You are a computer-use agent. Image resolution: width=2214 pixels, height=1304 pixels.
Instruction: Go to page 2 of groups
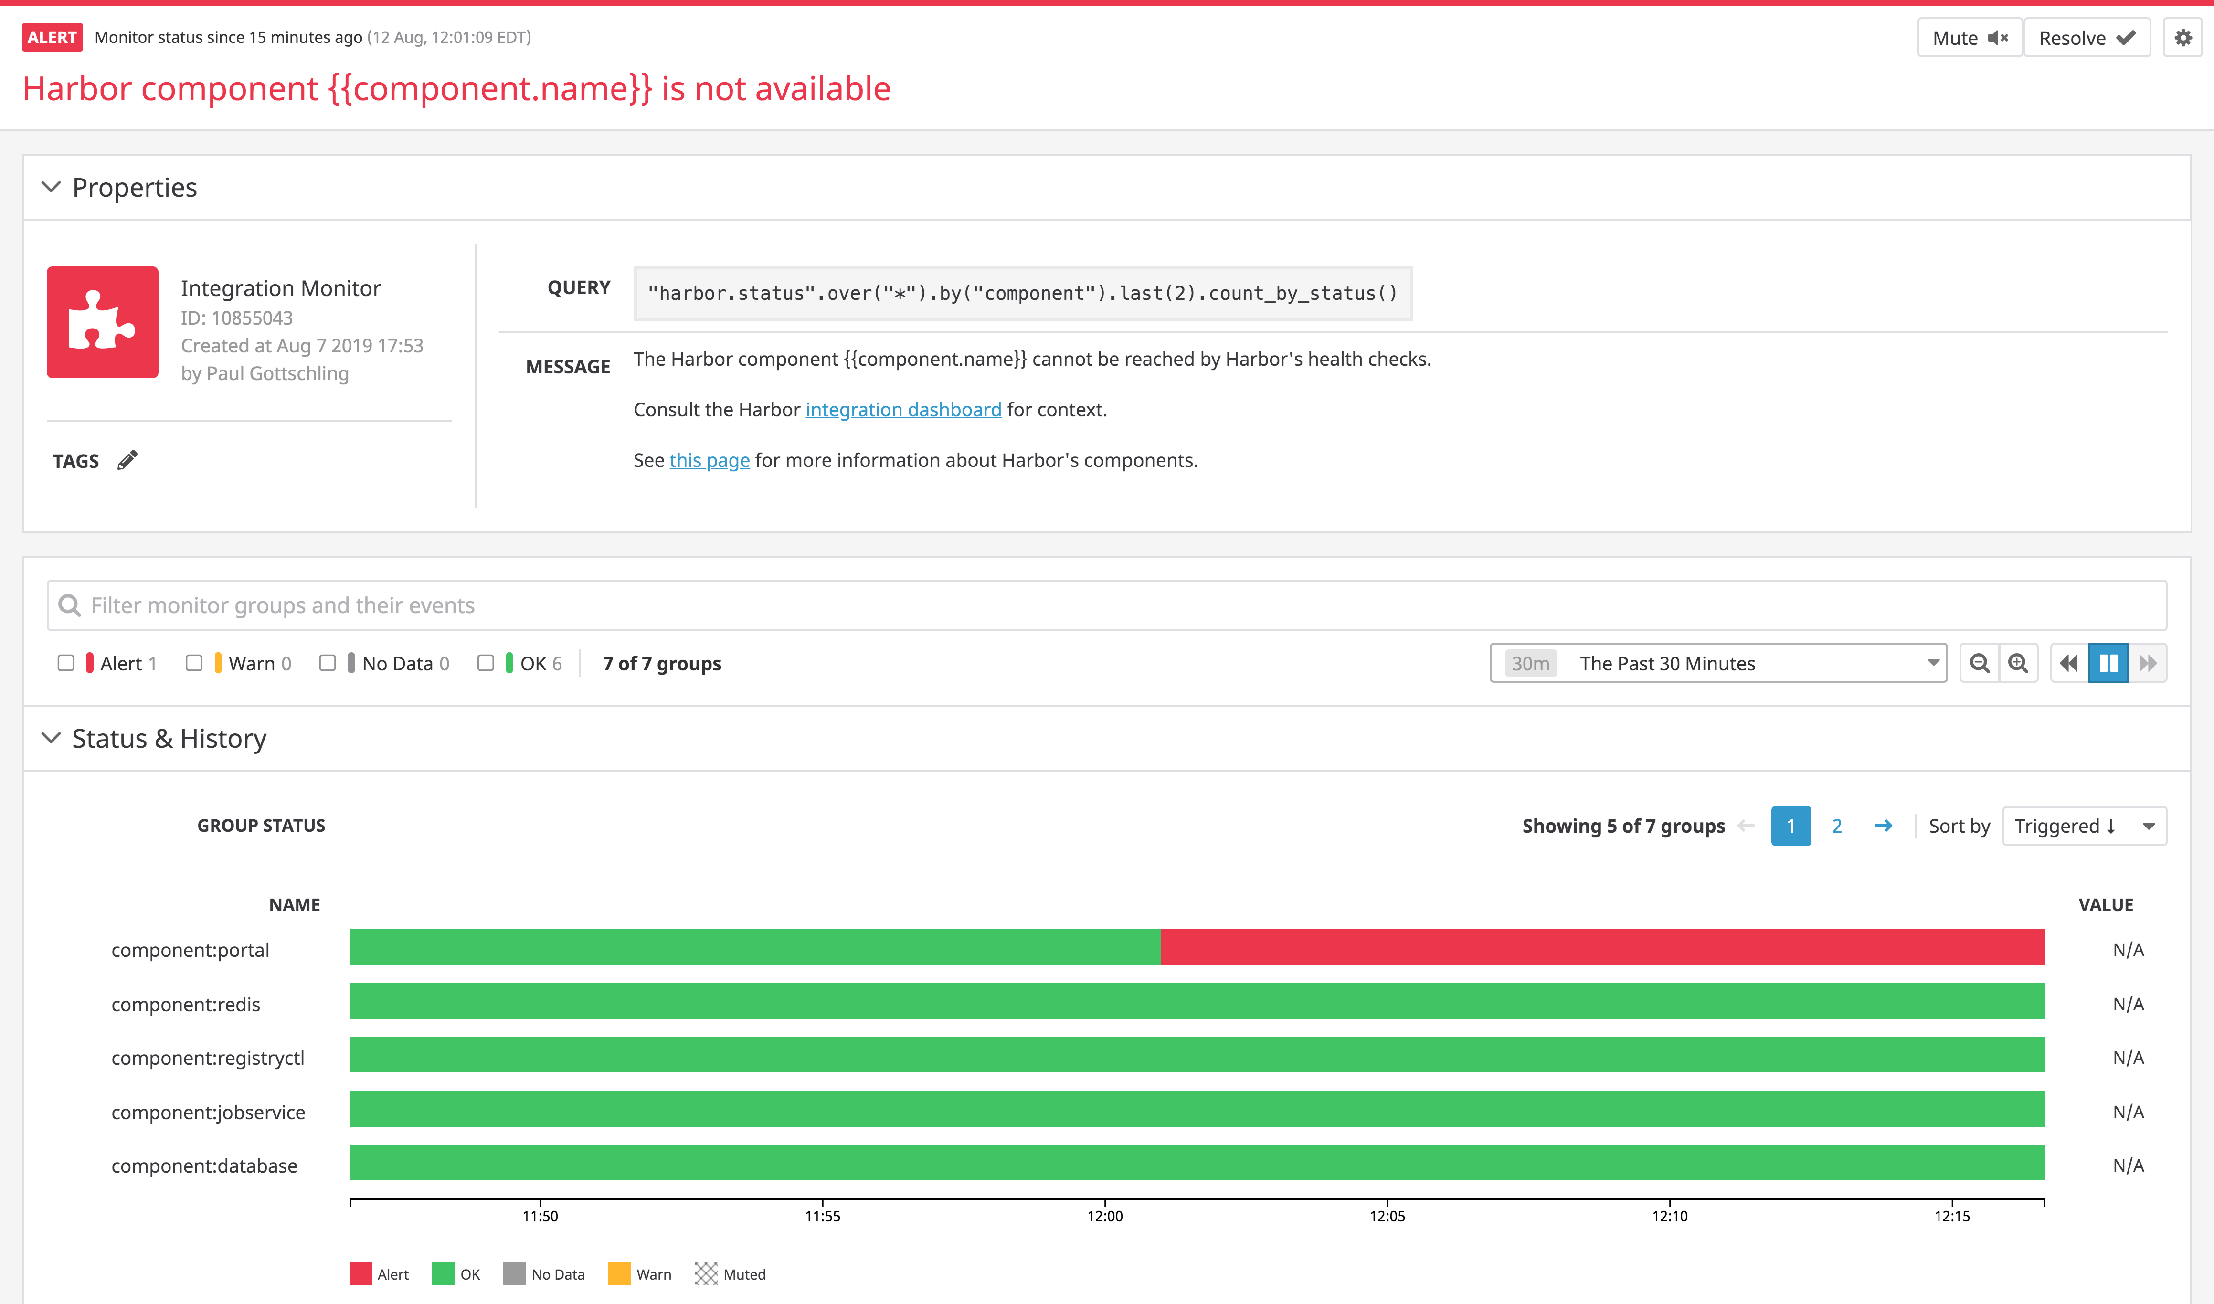click(x=1836, y=826)
